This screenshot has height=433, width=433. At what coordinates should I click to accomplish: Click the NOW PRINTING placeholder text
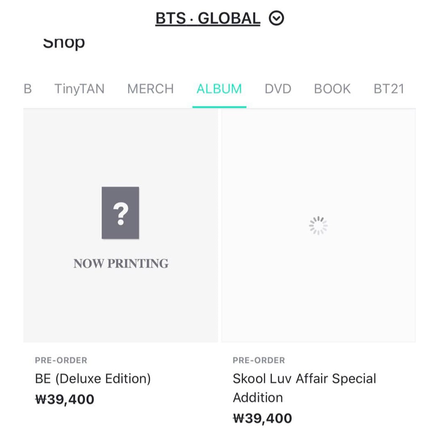coord(121,263)
